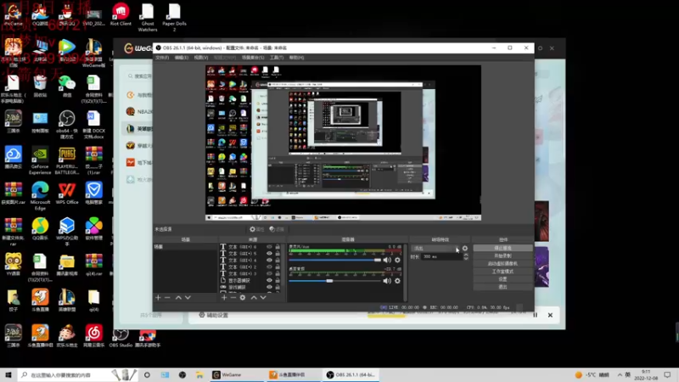Move source down in sources panel

[x=263, y=298]
